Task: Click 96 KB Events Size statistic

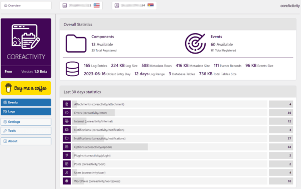Action: pos(259,66)
